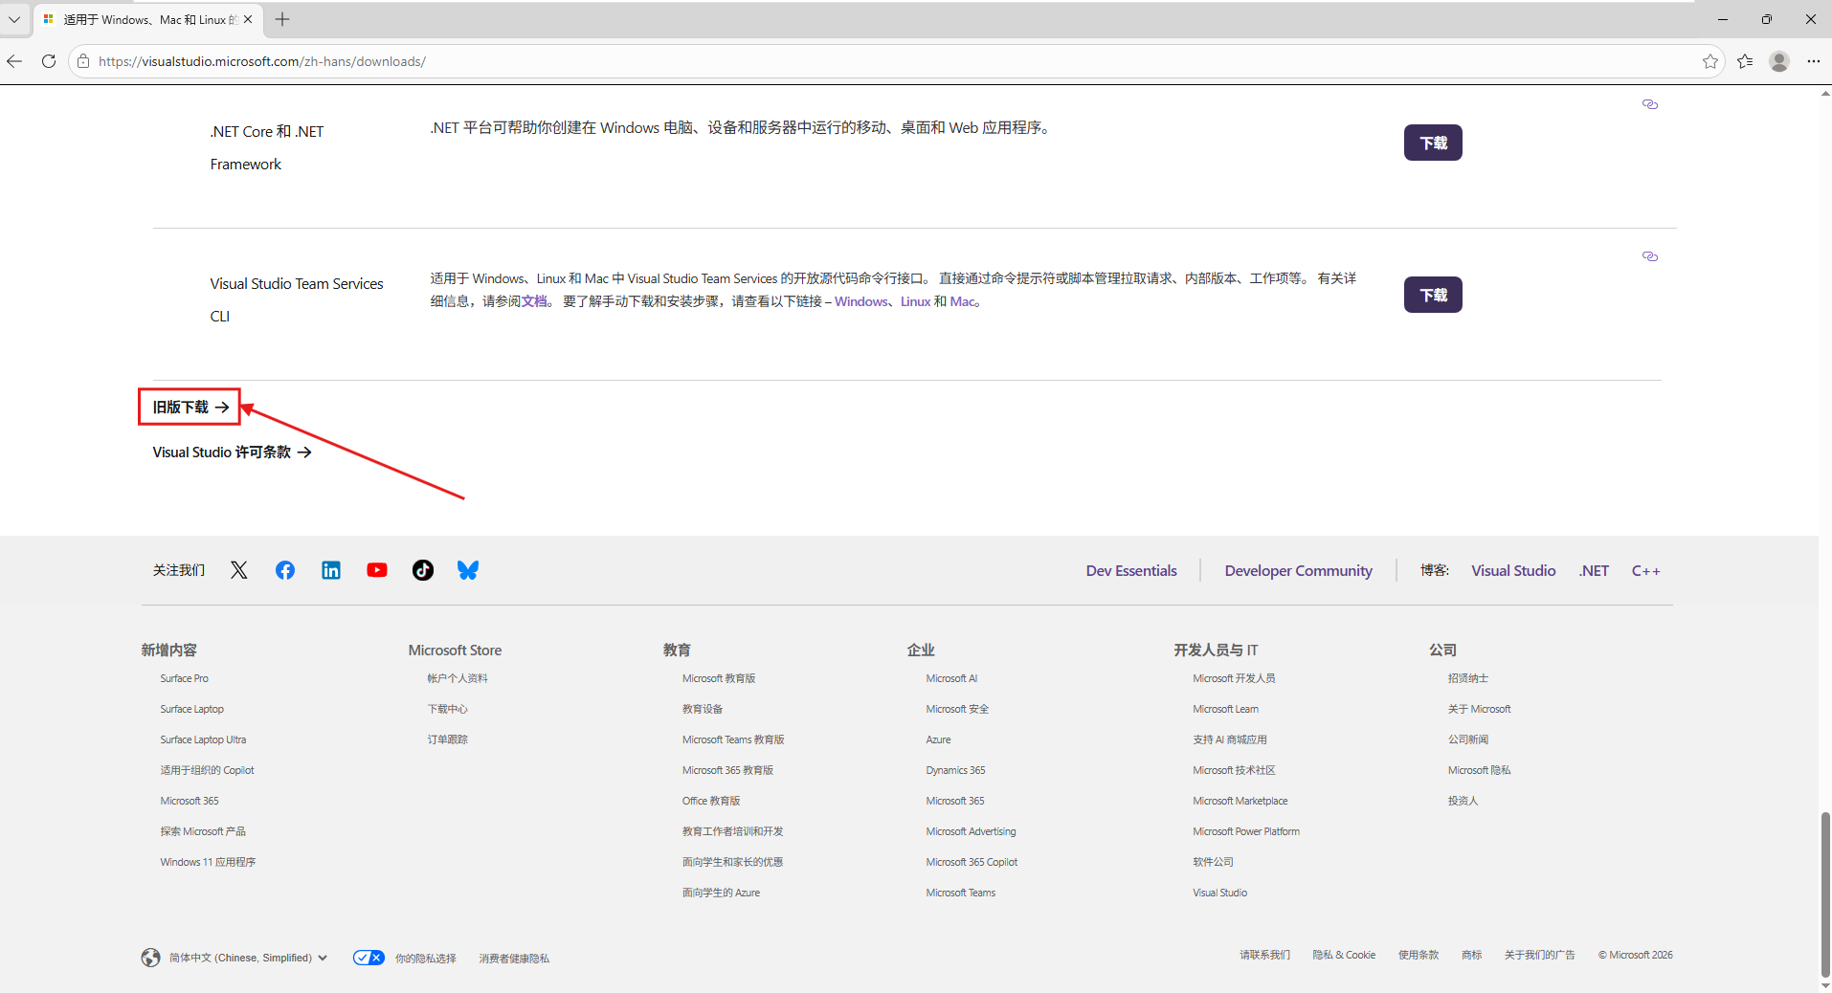
Task: Open the TikTok social icon
Action: [423, 570]
